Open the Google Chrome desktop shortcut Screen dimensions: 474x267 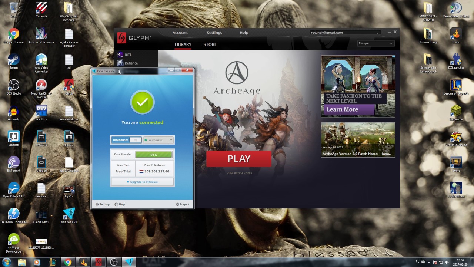(x=14, y=36)
